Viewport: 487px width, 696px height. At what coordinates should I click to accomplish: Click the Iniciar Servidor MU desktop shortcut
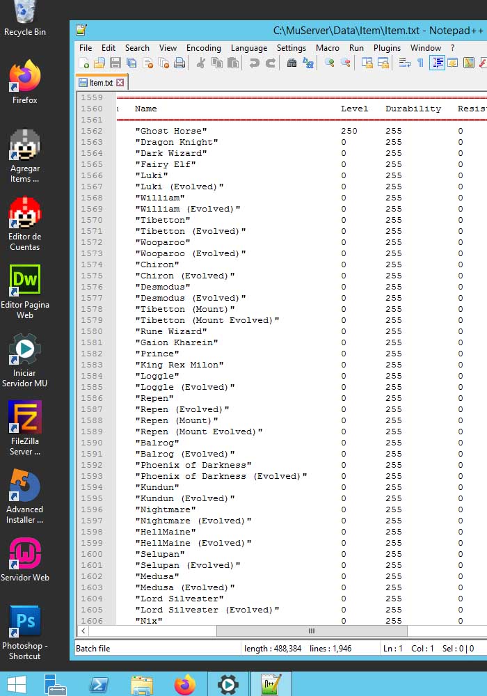[x=24, y=361]
